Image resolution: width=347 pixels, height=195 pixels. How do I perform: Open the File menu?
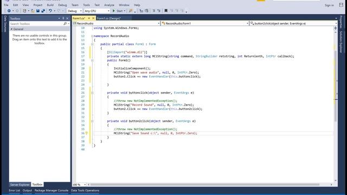coord(6,5)
